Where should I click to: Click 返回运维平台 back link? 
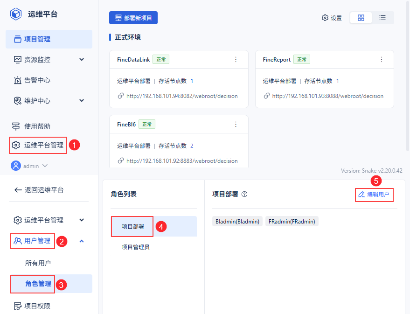(44, 190)
